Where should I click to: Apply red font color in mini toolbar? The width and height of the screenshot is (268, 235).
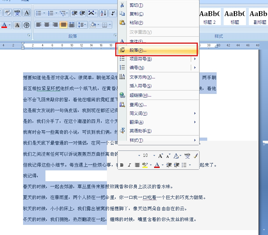coord(157,165)
